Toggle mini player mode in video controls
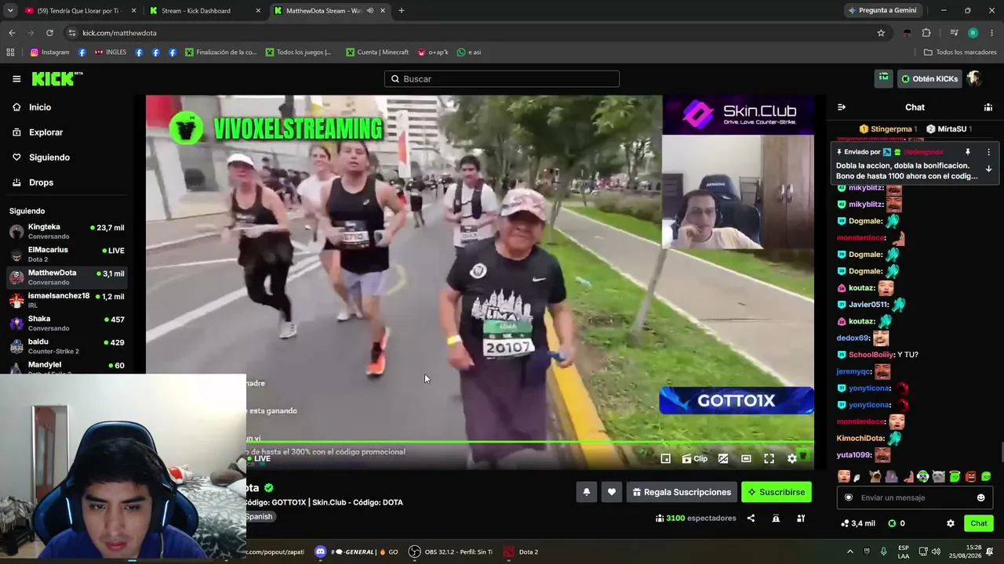 pyautogui.click(x=666, y=459)
